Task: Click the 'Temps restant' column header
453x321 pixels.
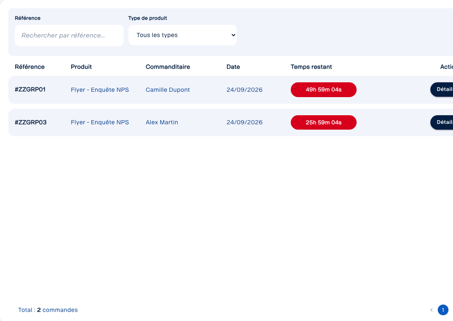Action: [311, 67]
